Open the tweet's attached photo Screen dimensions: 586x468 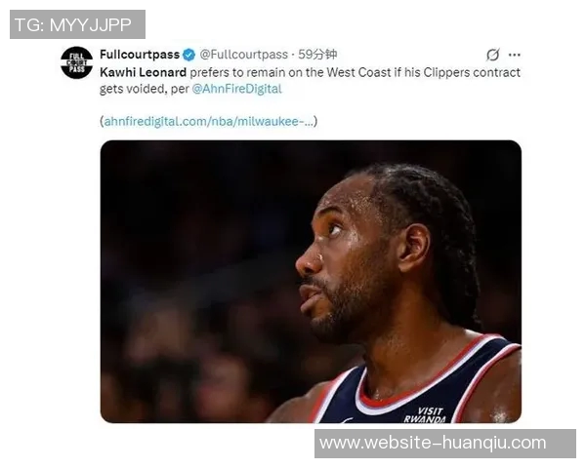pyautogui.click(x=311, y=282)
